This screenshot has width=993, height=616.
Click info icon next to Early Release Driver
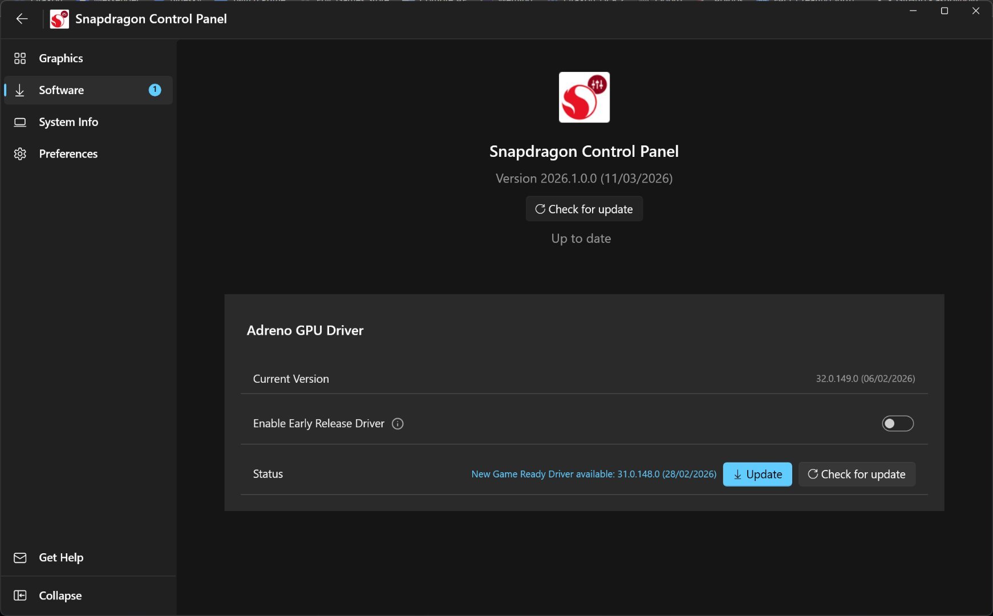(x=398, y=424)
